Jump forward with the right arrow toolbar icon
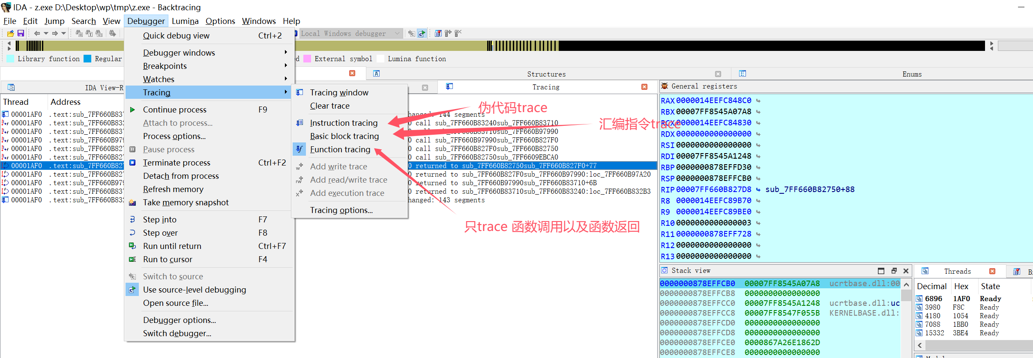 (x=55, y=33)
